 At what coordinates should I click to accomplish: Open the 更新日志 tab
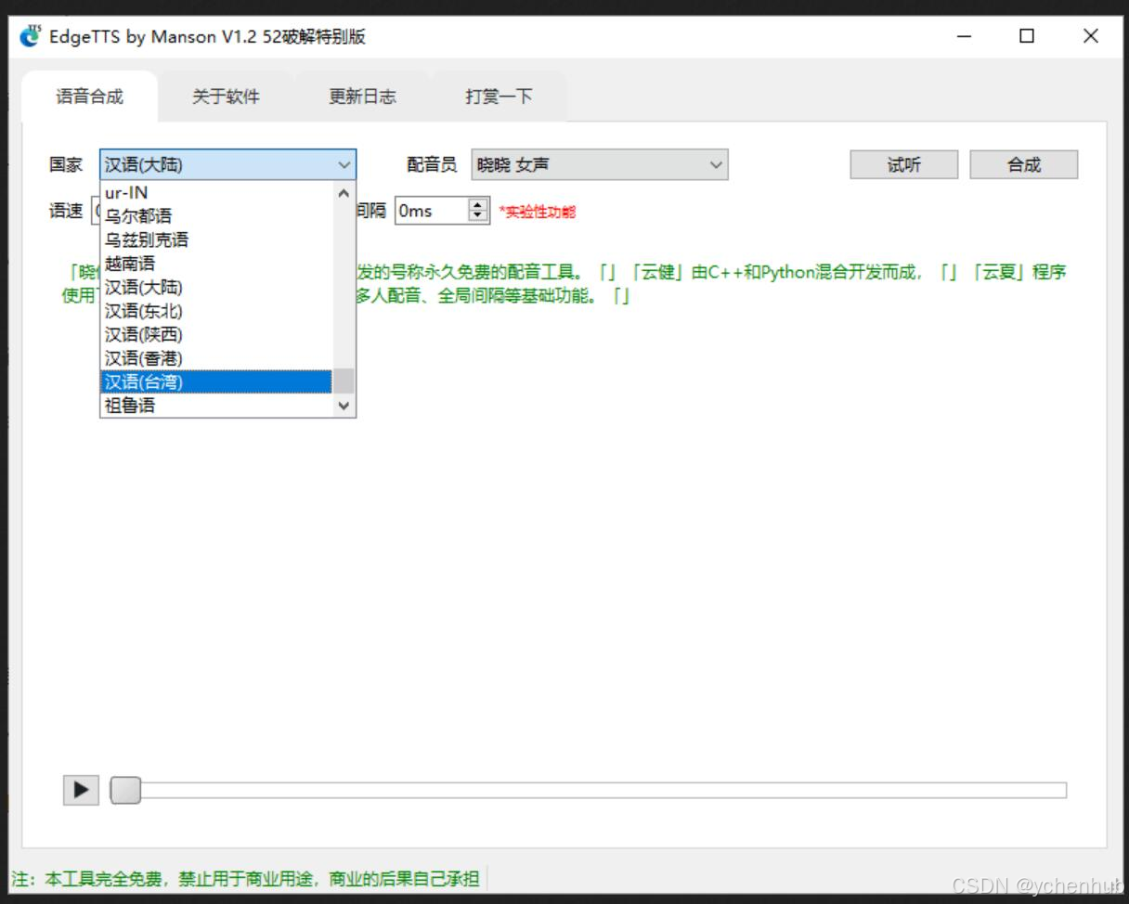click(362, 97)
